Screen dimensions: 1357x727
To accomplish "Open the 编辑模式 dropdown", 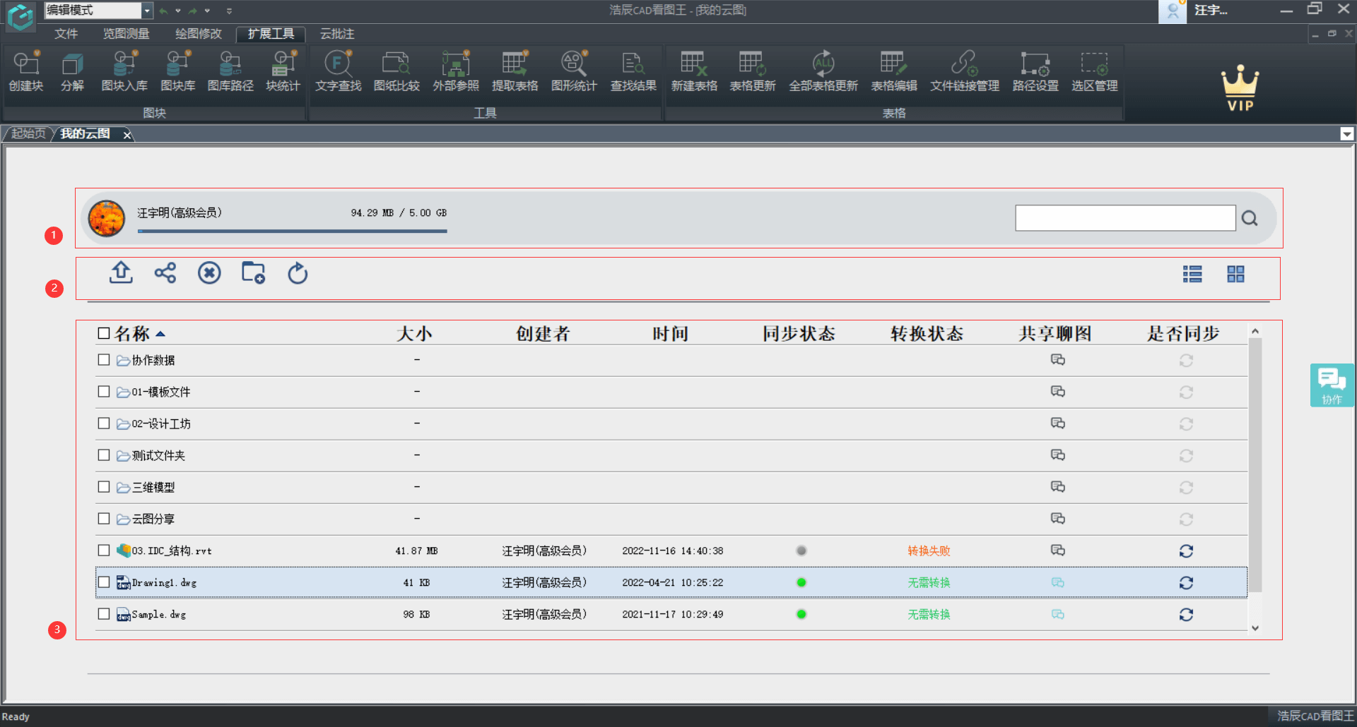I will tap(147, 11).
